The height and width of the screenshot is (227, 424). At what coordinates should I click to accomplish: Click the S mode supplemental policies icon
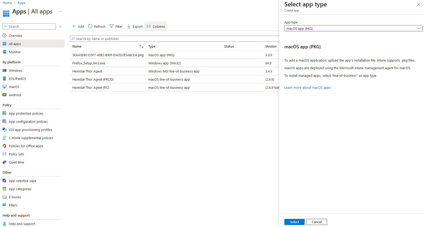pyautogui.click(x=5, y=138)
